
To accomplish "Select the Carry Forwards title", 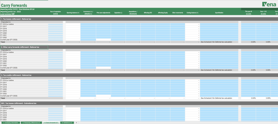I will tap(14, 5).
